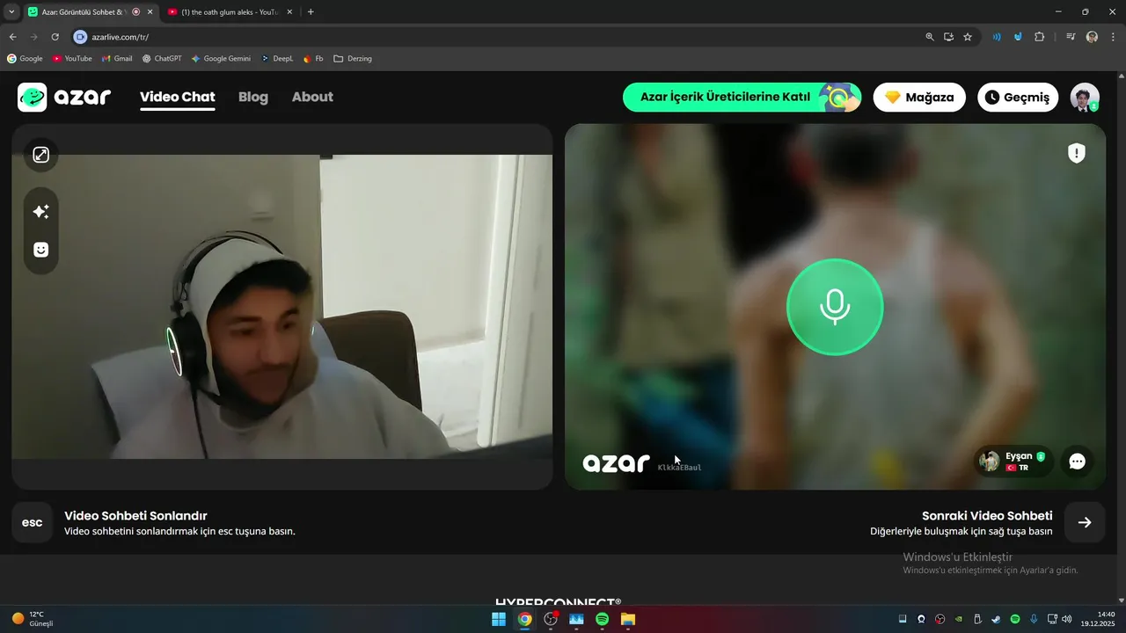Open the sparkle effects tool
The width and height of the screenshot is (1126, 633).
coord(40,211)
